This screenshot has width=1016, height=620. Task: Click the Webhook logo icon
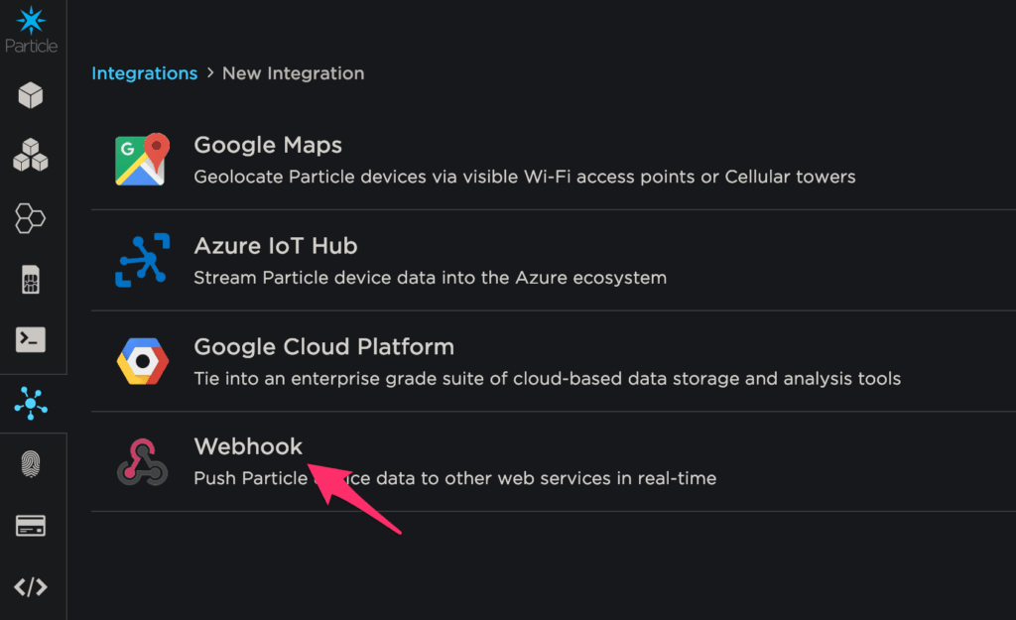coord(143,462)
